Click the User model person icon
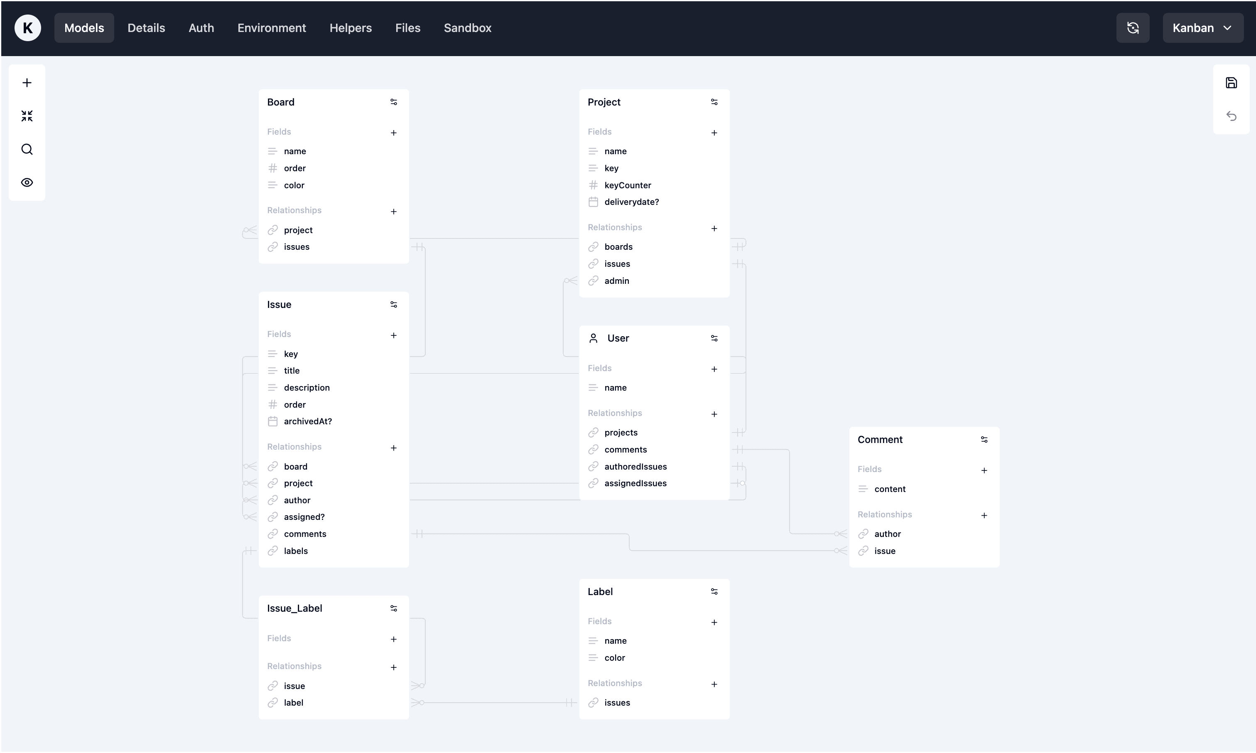The image size is (1256, 753). pos(593,338)
